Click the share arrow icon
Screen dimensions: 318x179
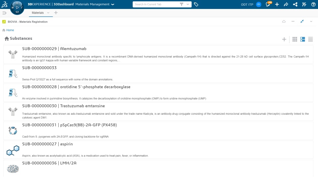pyautogui.click(x=286, y=4)
